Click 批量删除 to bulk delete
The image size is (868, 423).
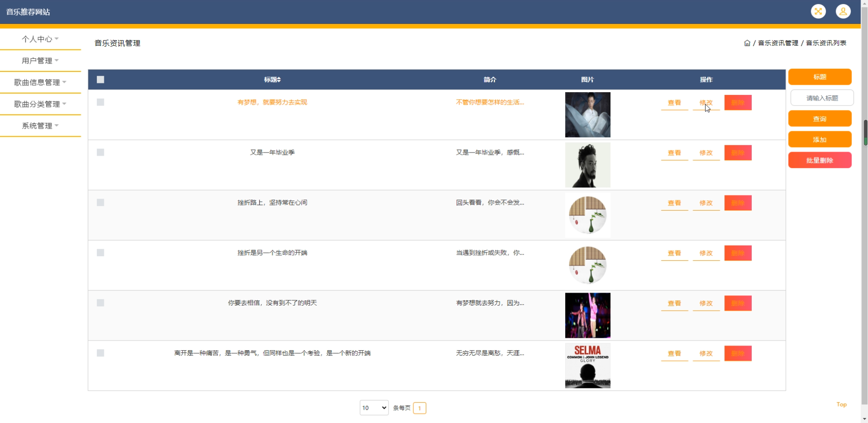[820, 160]
